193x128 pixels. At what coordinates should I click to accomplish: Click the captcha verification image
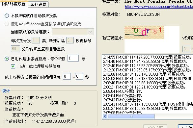144,33
